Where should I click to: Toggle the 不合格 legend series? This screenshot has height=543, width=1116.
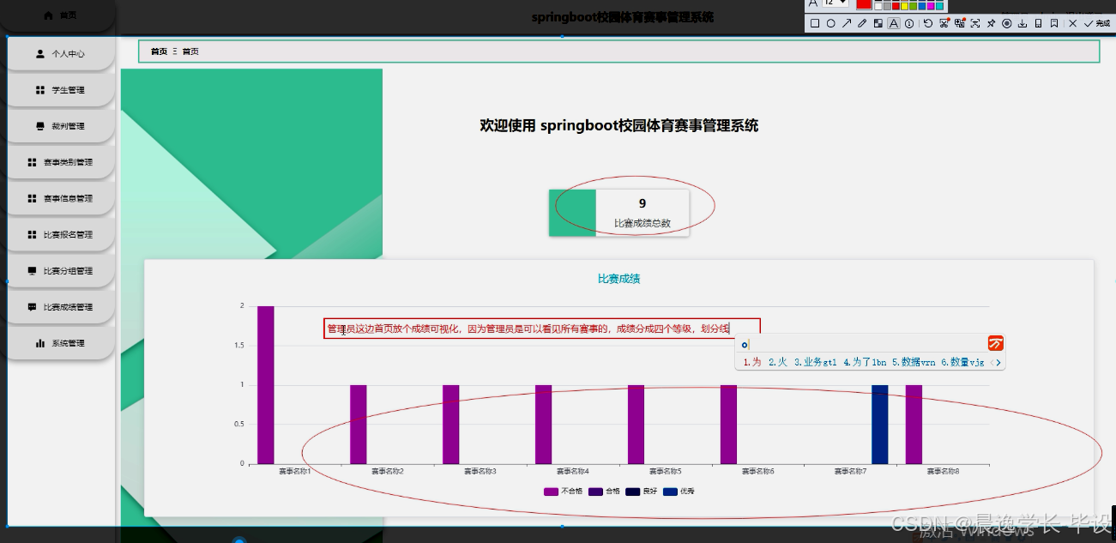coord(563,492)
